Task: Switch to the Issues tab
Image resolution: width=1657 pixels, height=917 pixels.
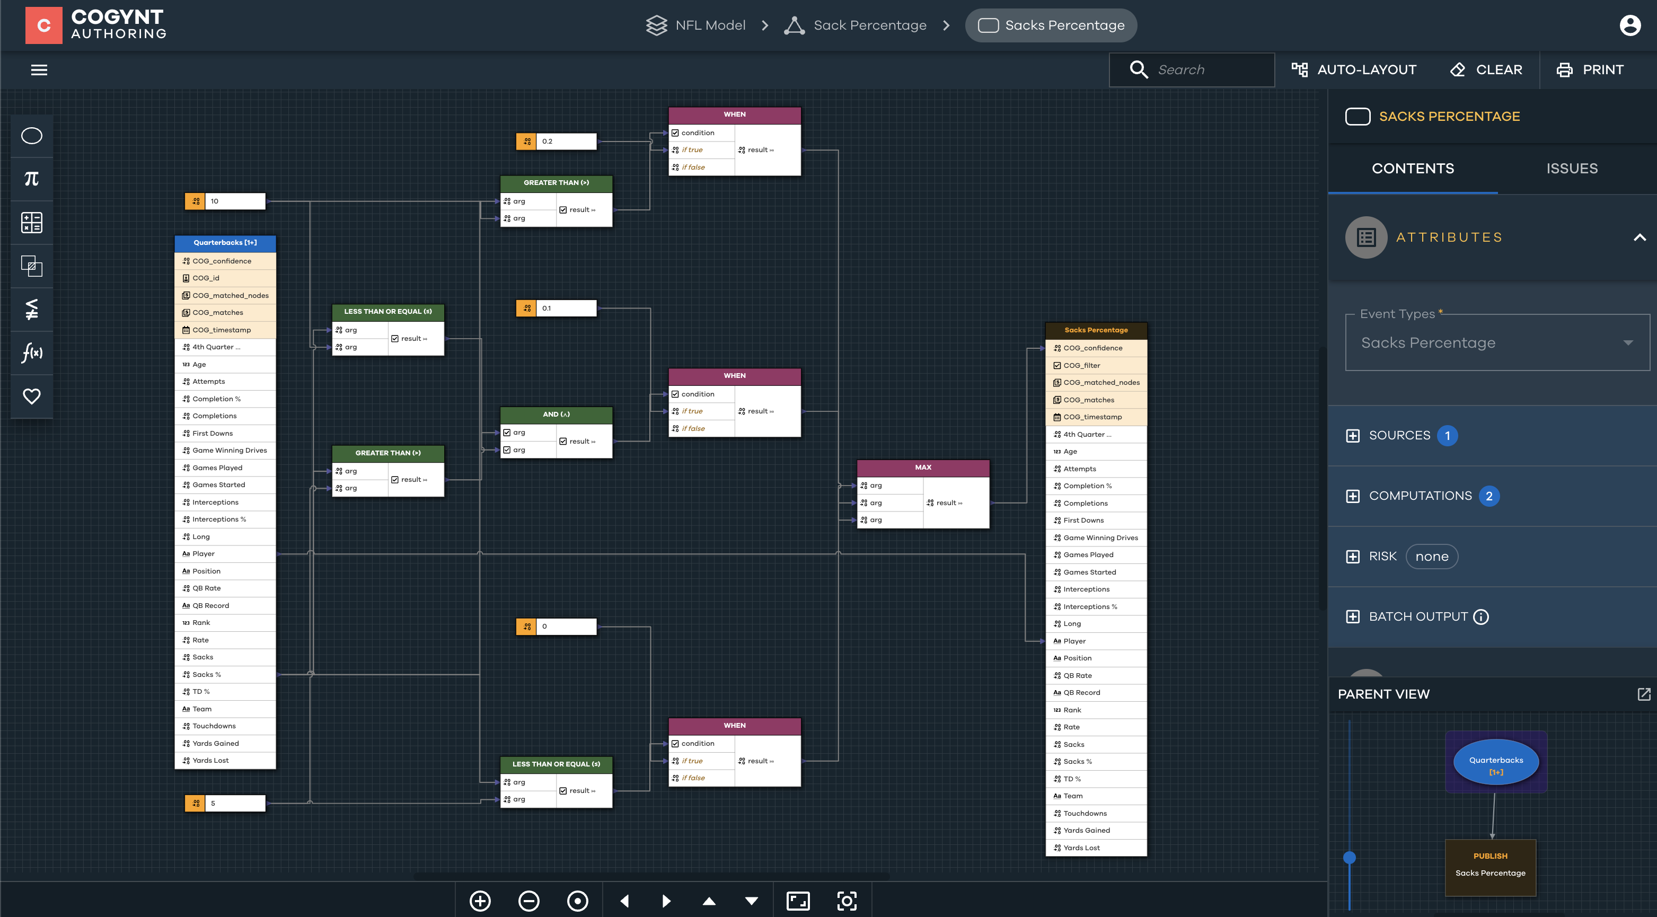Action: coord(1572,169)
